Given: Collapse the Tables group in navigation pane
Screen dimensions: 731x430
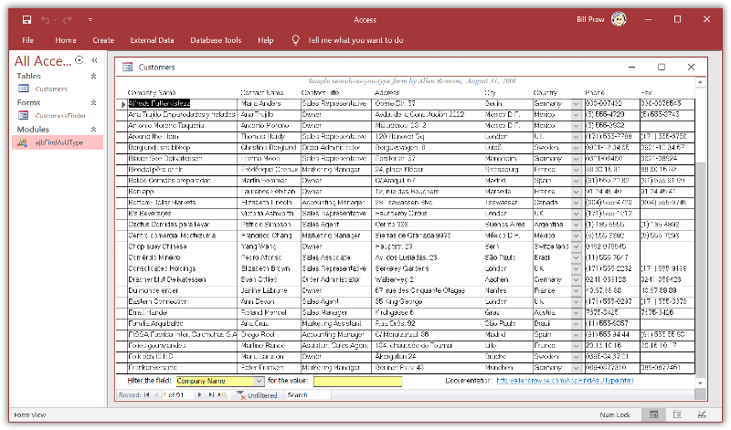Looking at the screenshot, I should (x=93, y=77).
